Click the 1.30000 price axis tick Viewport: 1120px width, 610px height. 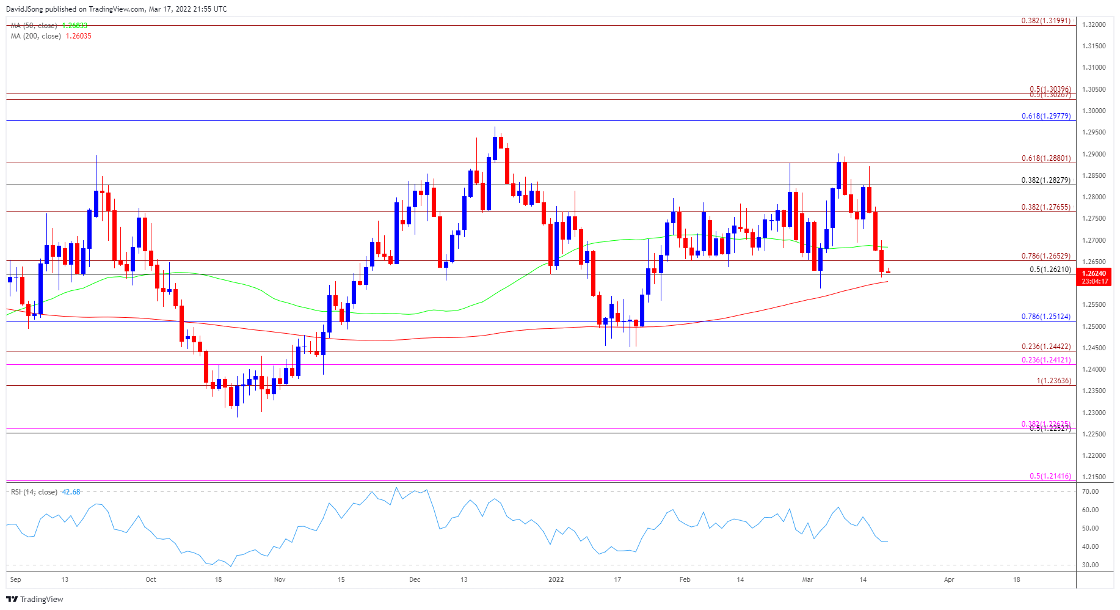tap(1094, 111)
